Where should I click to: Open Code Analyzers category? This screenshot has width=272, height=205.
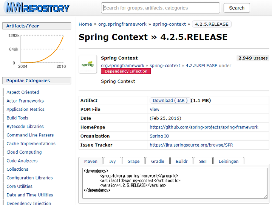coord(22,161)
